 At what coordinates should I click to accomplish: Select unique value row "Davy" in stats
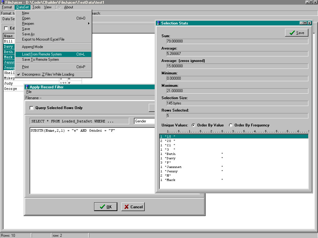pyautogui.click(x=234, y=158)
